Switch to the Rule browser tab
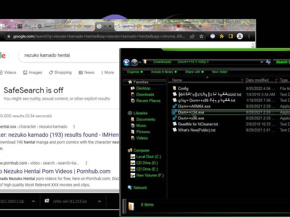Screen dimensions: 290x217 [25, 26]
